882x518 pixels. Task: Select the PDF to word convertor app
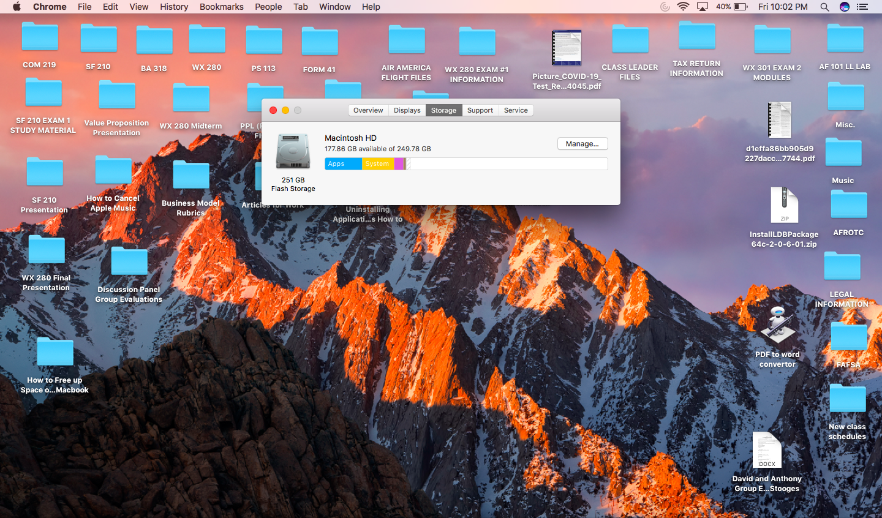(778, 325)
